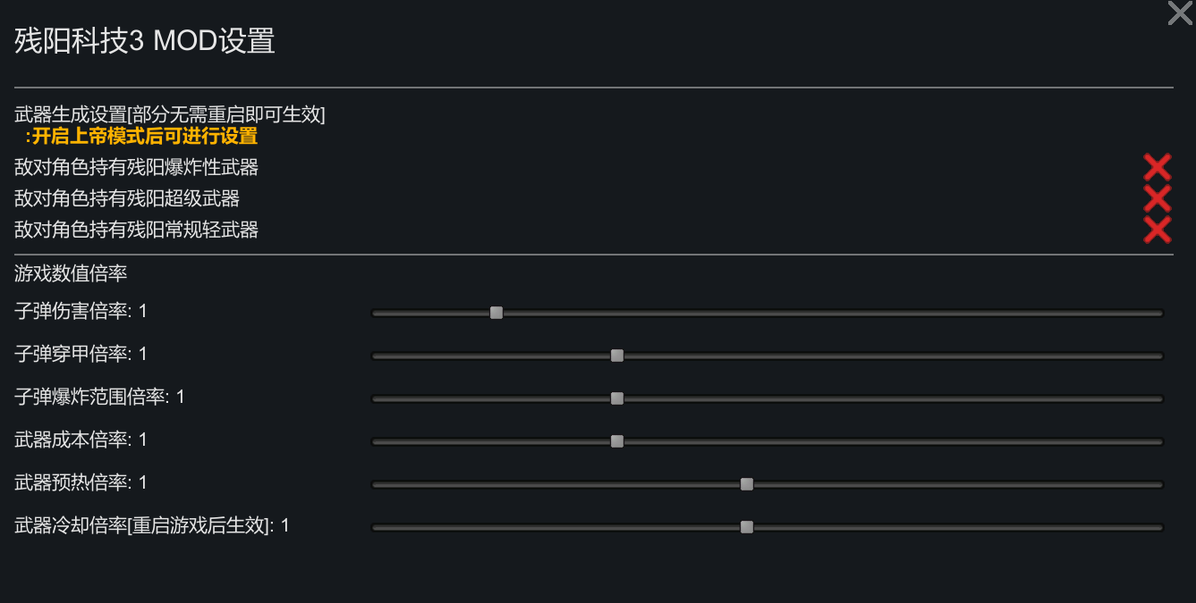Click the 武器预热倍率 slider handle
This screenshot has height=603, width=1196.
click(747, 484)
